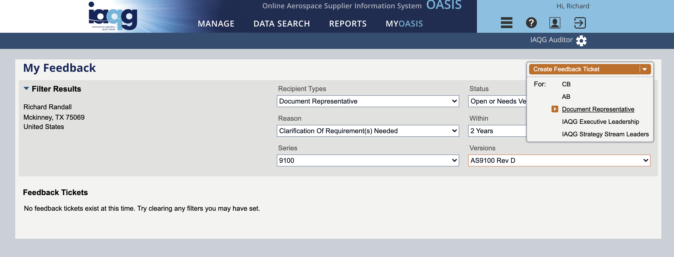
Task: Open the Status dropdown
Action: [497, 101]
